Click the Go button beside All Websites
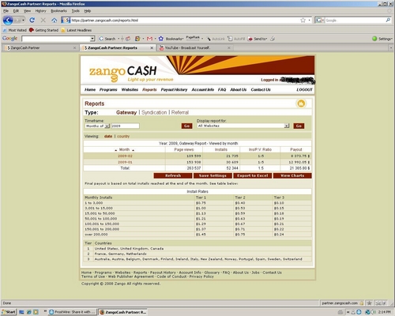The height and width of the screenshot is (316, 395). 299,126
